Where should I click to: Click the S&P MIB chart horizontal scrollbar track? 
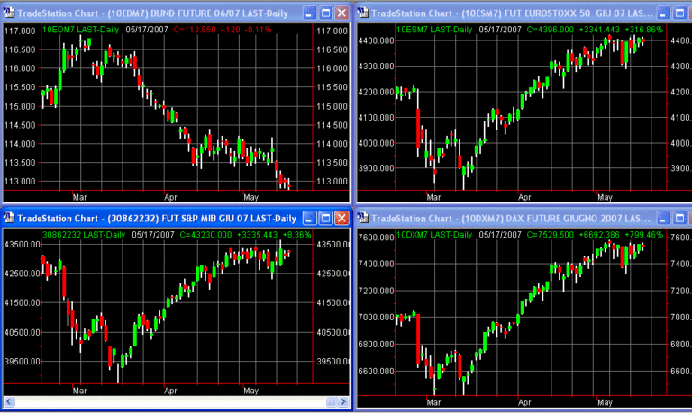[171, 400]
